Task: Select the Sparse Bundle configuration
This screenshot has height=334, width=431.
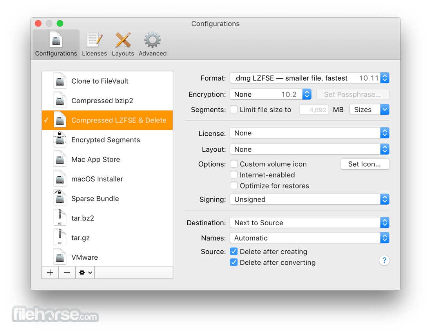Action: (x=107, y=198)
